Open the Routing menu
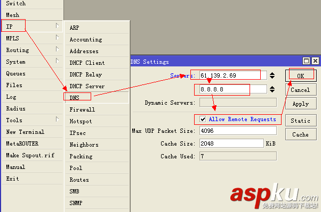This screenshot has height=212, width=321. coord(32,50)
